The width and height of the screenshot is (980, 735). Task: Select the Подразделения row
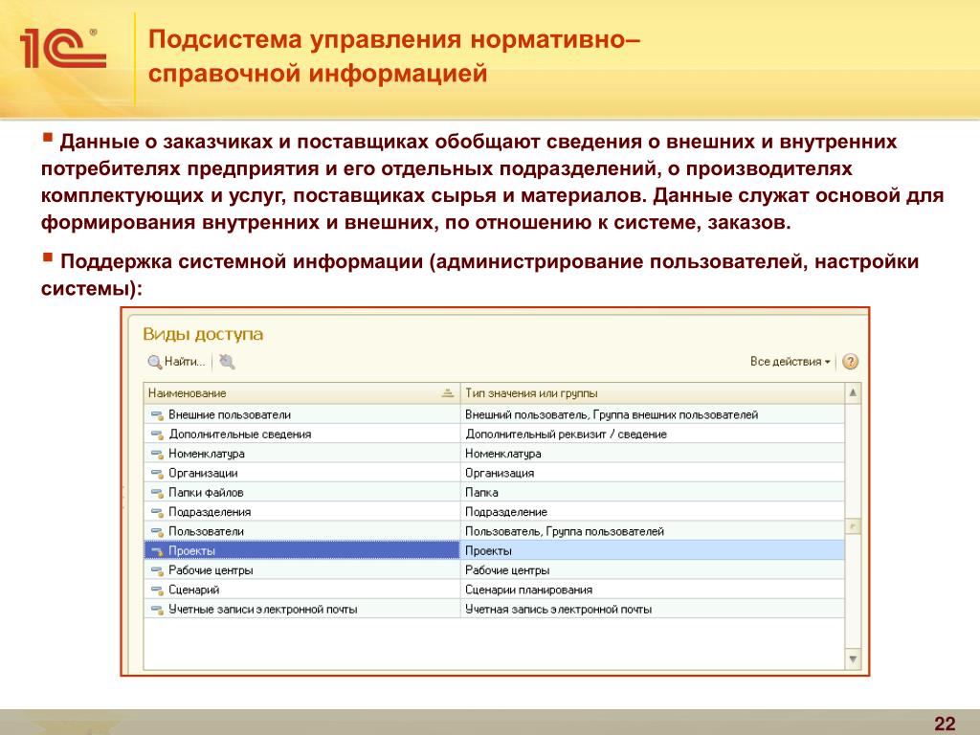(494, 512)
